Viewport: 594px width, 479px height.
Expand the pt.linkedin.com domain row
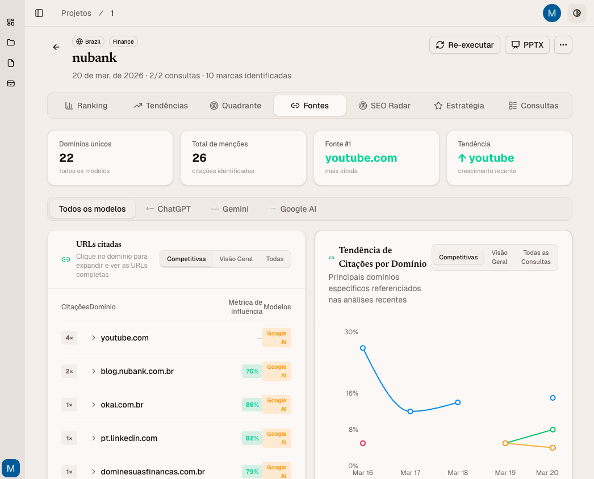point(94,438)
